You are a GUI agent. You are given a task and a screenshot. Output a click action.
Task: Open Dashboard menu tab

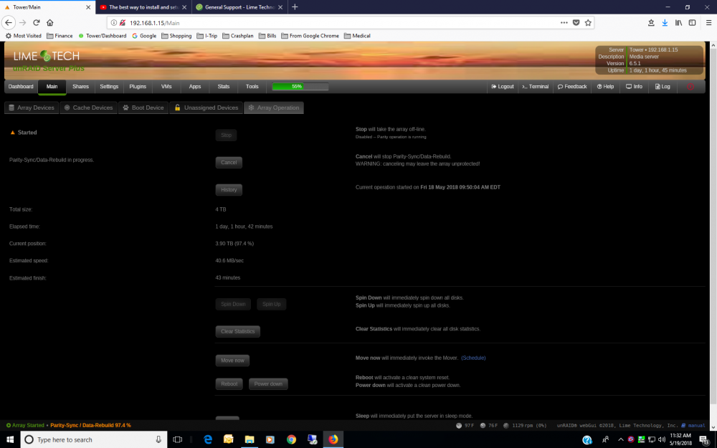point(21,87)
